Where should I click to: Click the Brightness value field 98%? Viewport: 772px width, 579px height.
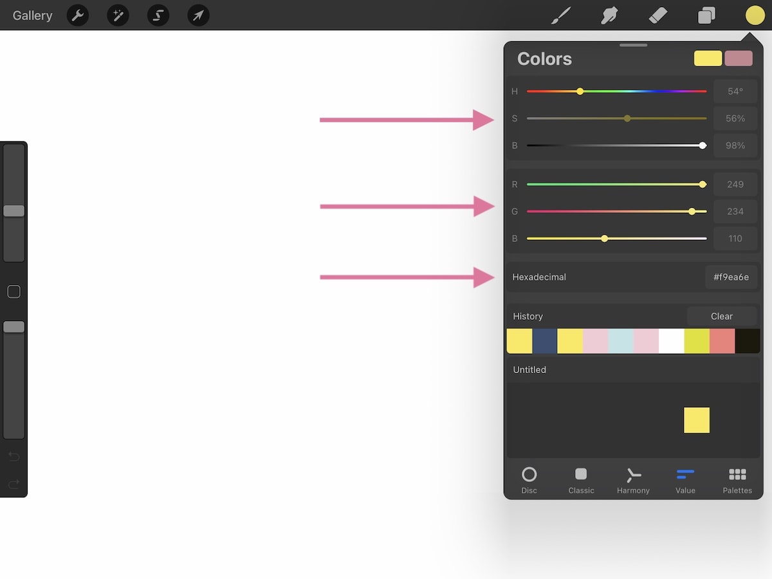pos(735,145)
